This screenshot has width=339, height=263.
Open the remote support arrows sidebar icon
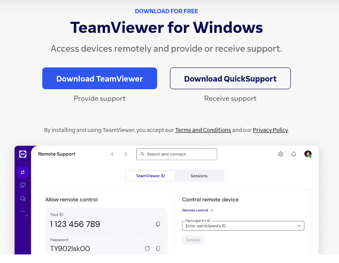23,172
